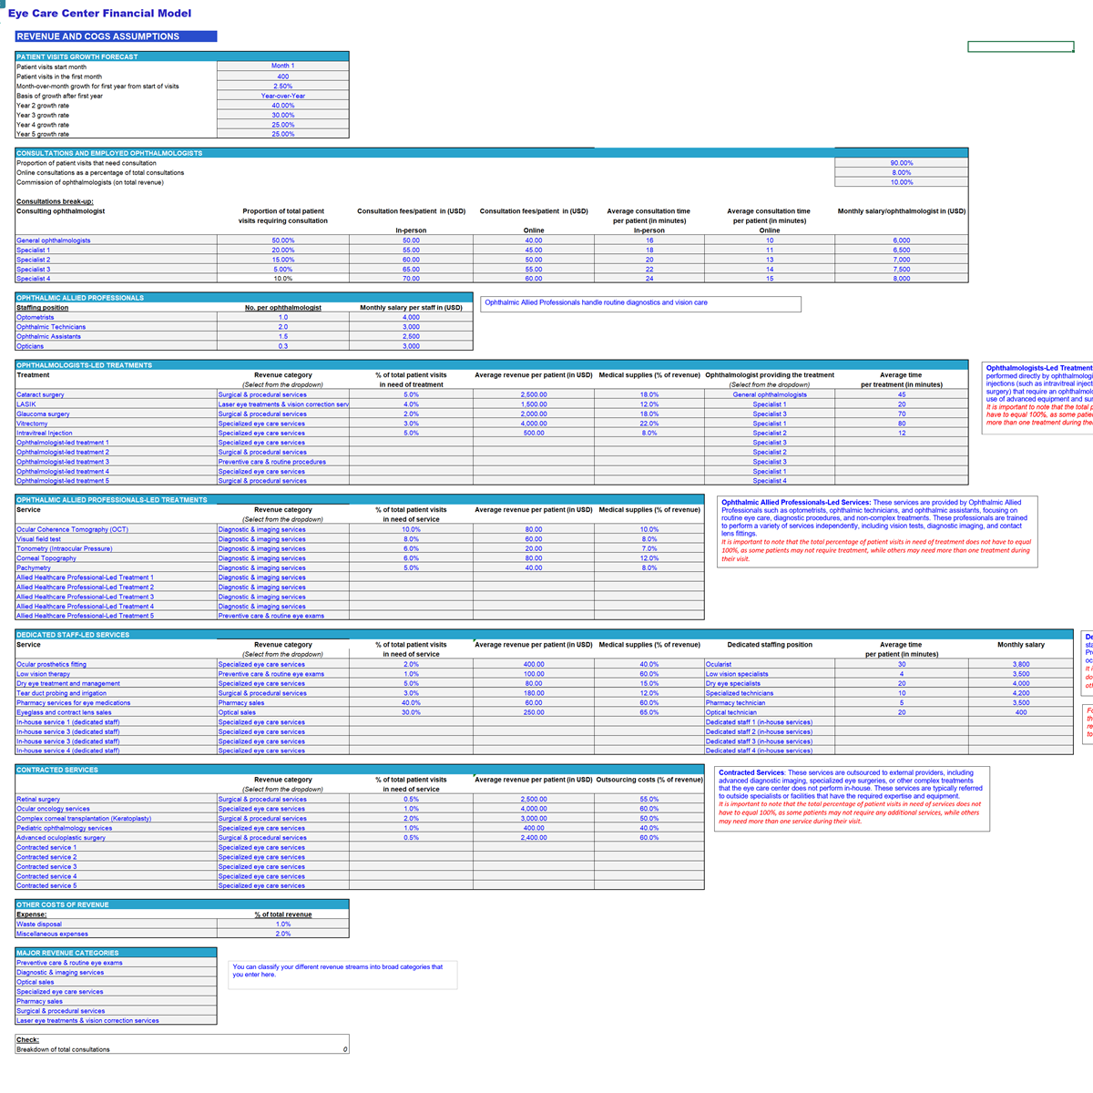Image resolution: width=1093 pixels, height=1093 pixels.
Task: Select the Ophthalmologist-led treatment 5 label
Action: 63,481
